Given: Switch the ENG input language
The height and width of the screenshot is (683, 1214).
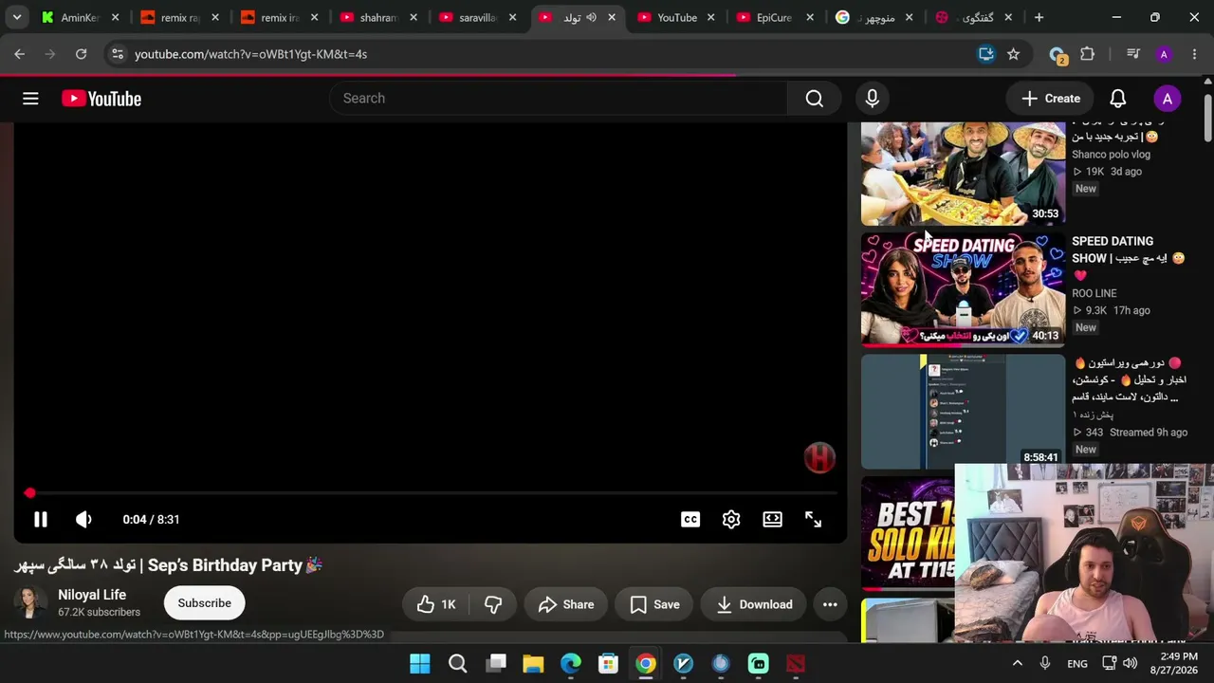Looking at the screenshot, I should [1077, 664].
